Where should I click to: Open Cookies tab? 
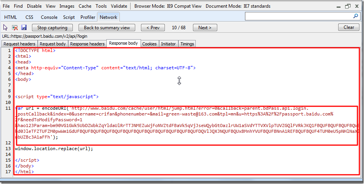click(149, 44)
